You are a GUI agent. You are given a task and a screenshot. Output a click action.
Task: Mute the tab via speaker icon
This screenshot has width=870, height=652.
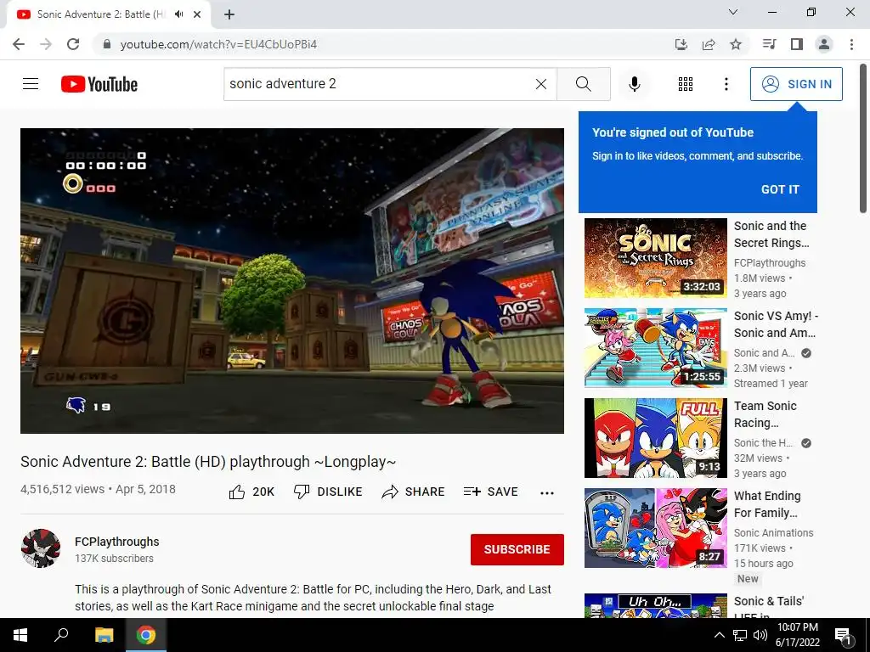point(178,14)
